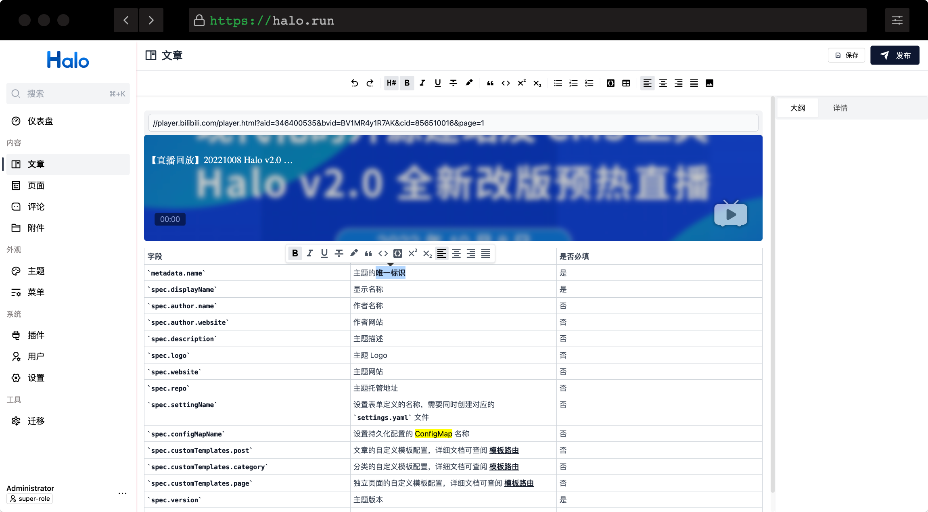The height and width of the screenshot is (512, 928).
Task: Toggle bold formatting in the editor toolbar
Action: [407, 83]
